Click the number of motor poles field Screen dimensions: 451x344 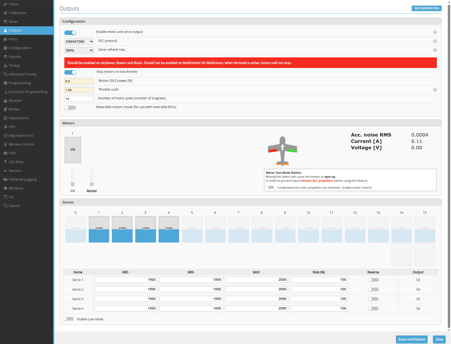pyautogui.click(x=79, y=99)
